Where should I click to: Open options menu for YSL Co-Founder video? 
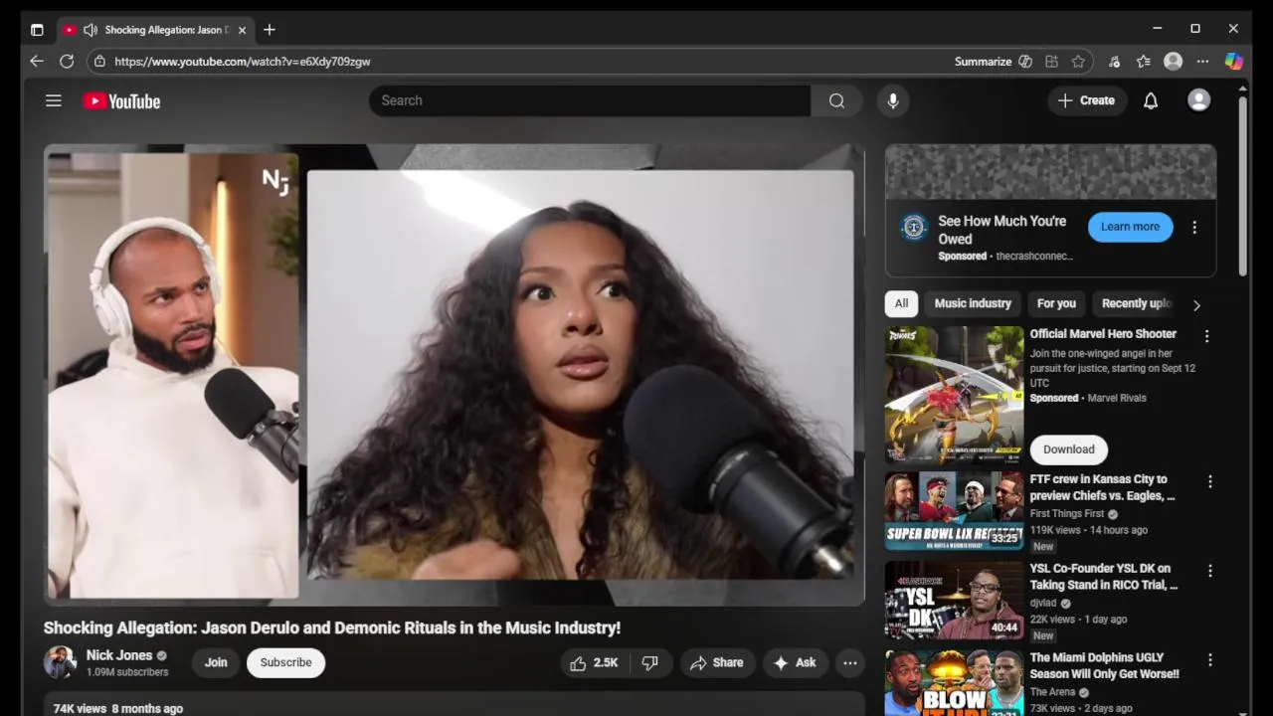pyautogui.click(x=1210, y=571)
